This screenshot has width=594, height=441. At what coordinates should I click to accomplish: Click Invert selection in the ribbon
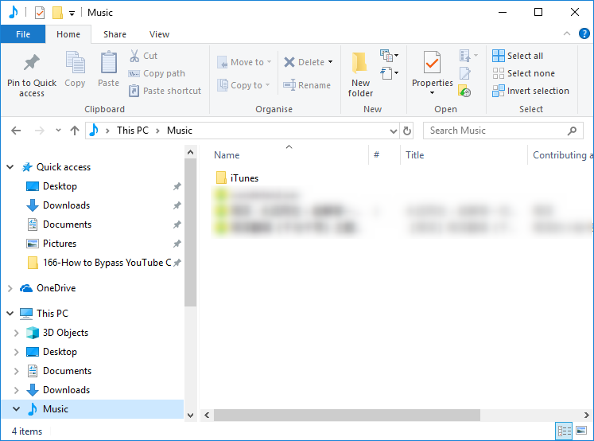pyautogui.click(x=530, y=91)
